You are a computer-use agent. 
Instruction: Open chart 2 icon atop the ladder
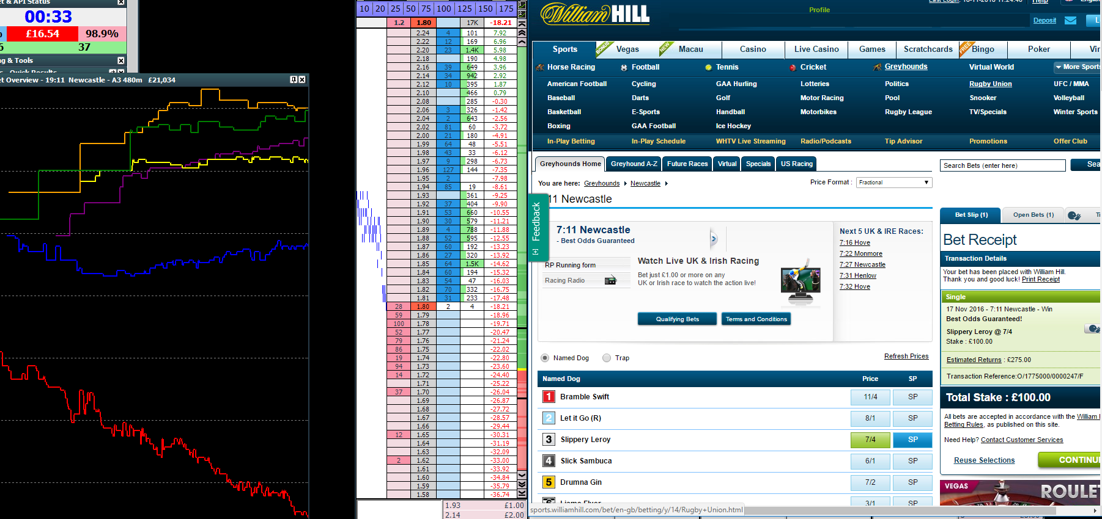click(x=522, y=13)
